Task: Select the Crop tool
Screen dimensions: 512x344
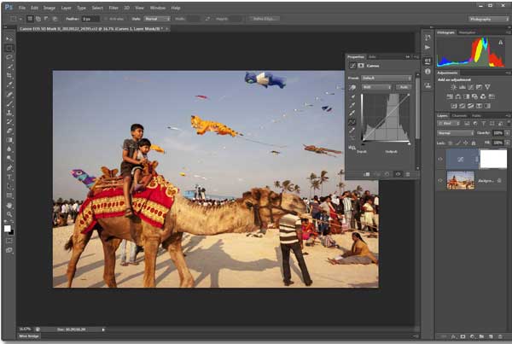Action: [9, 75]
